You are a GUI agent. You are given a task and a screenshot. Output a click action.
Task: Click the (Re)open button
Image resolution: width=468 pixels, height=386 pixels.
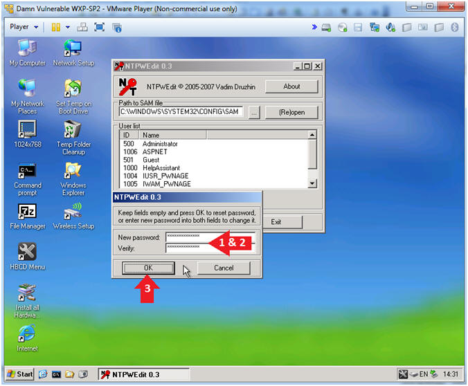click(x=291, y=113)
